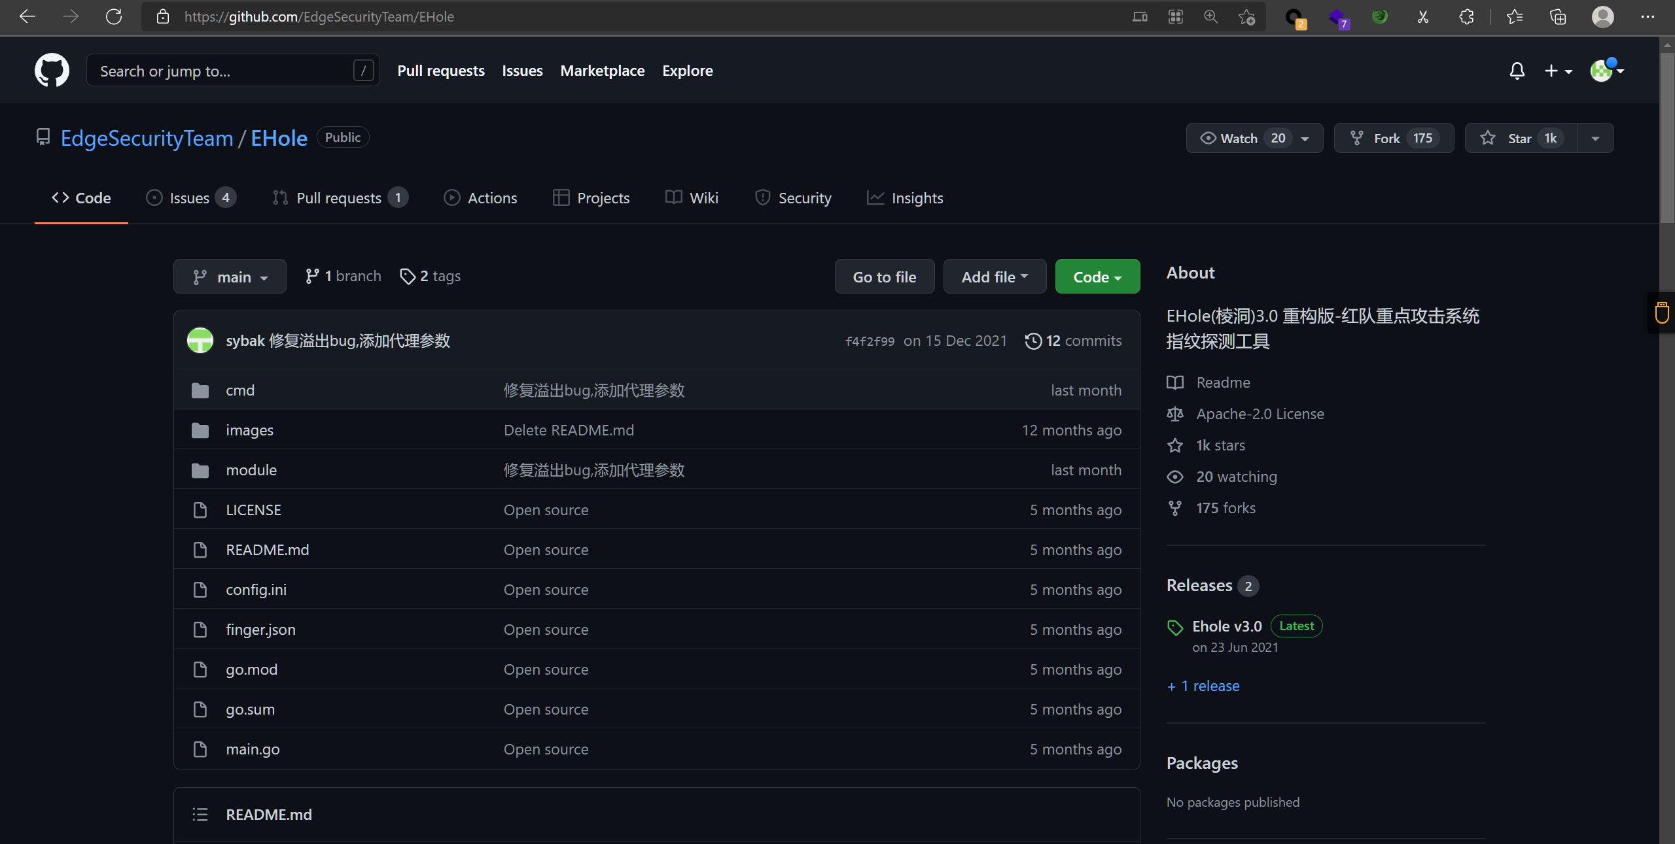This screenshot has width=1675, height=844.
Task: Open EdgeSecurityTeam owner link
Action: [x=147, y=138]
